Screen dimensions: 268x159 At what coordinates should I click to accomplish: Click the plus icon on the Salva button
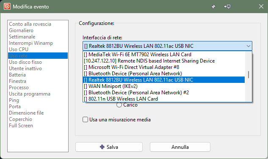[x=102, y=147]
